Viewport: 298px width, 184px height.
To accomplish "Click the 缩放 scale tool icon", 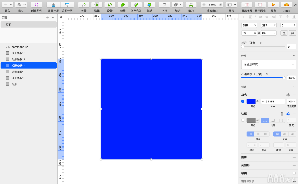I will click(x=123, y=5).
